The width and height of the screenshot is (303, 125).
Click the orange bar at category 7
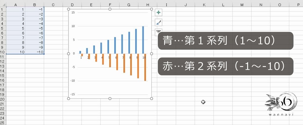(124, 63)
